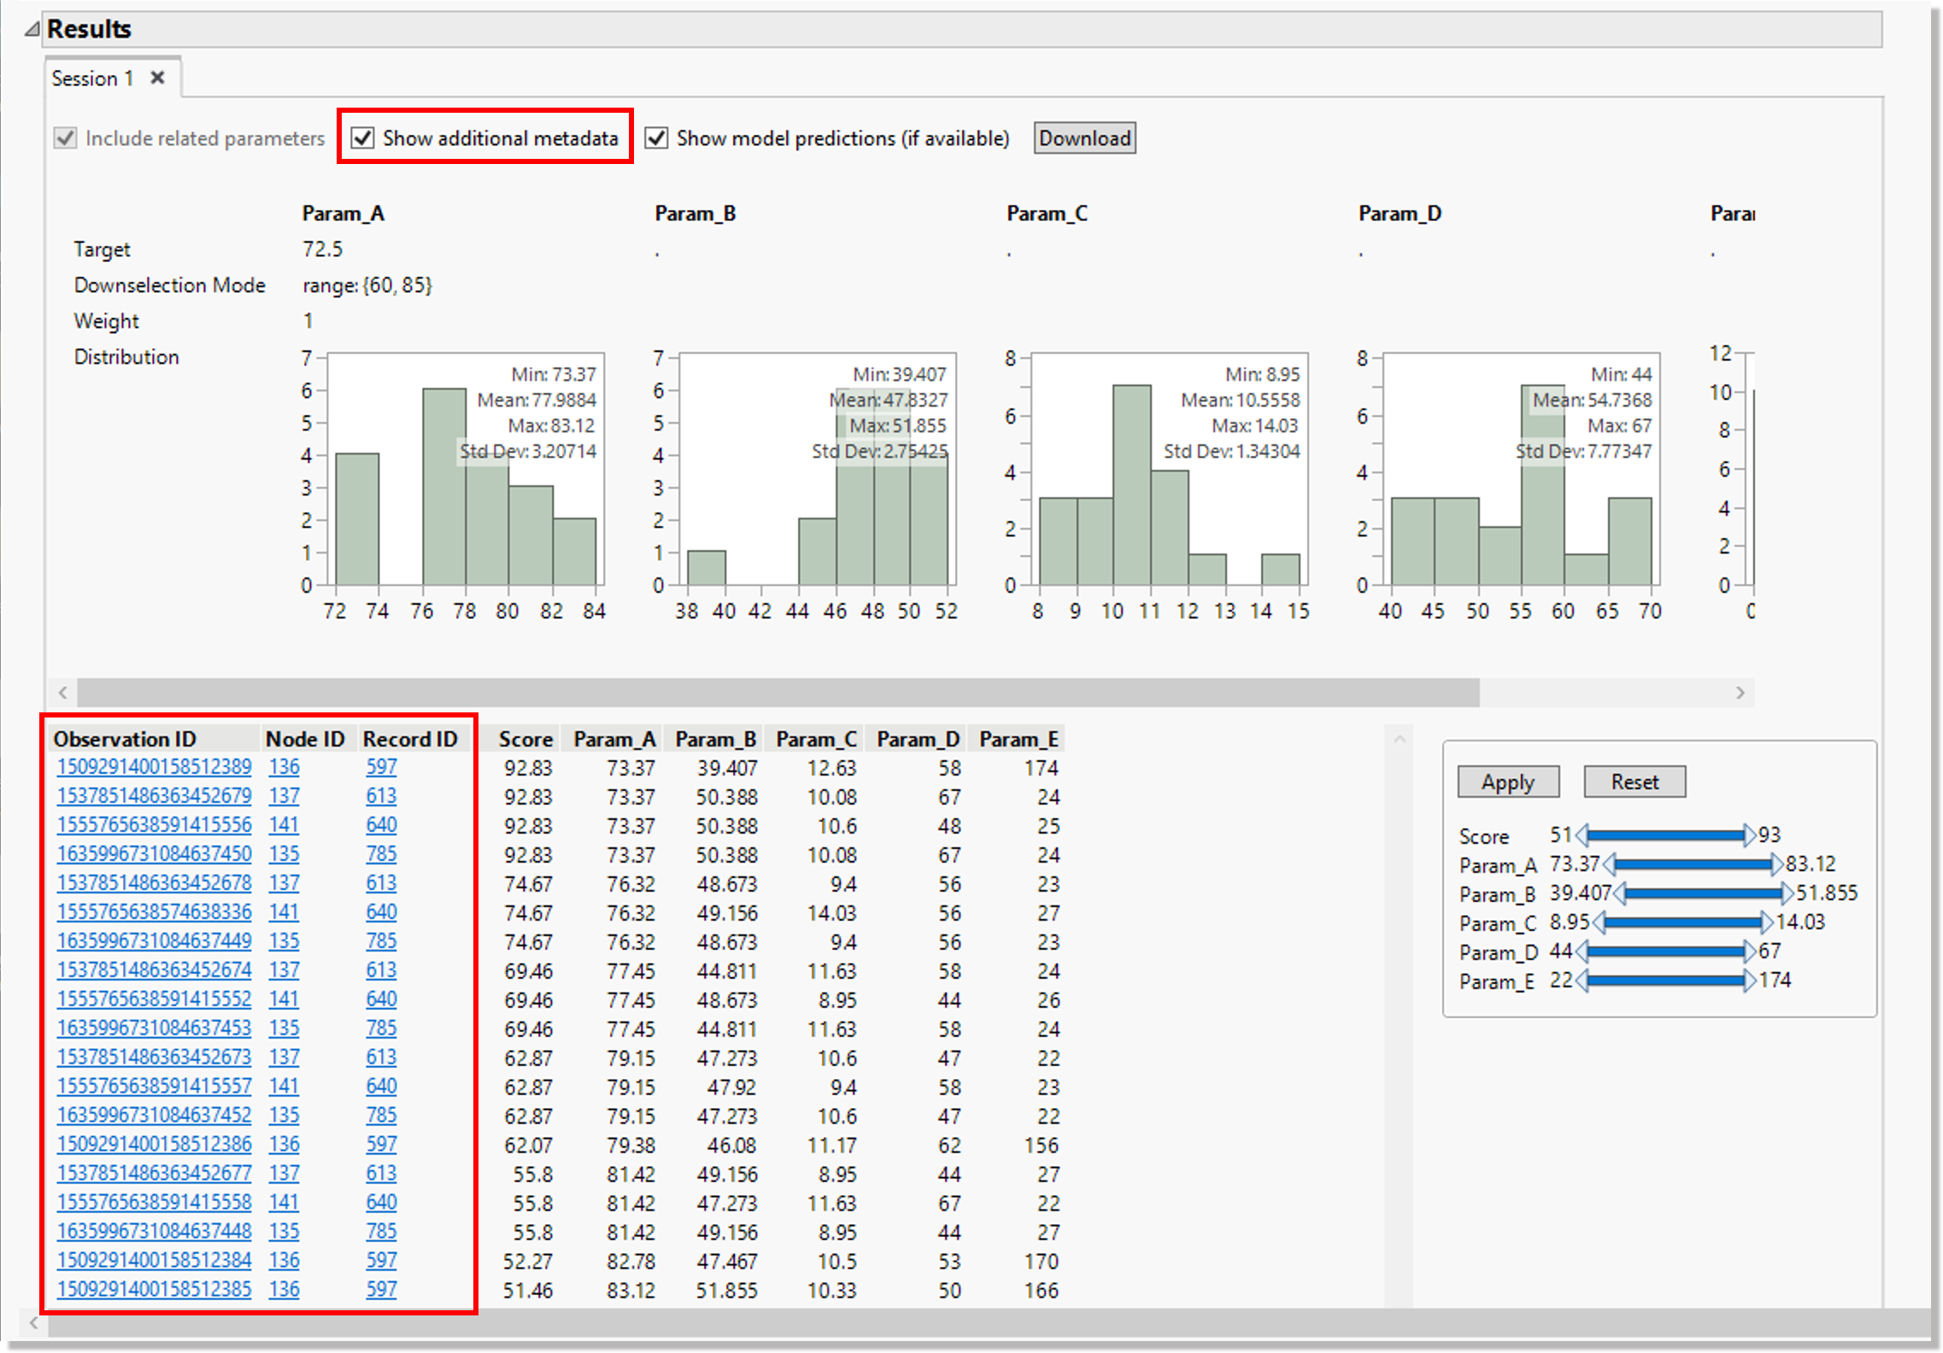Open Node ID 141 for observation 1555765638591415558
Image resolution: width=1943 pixels, height=1353 pixels.
284,1203
